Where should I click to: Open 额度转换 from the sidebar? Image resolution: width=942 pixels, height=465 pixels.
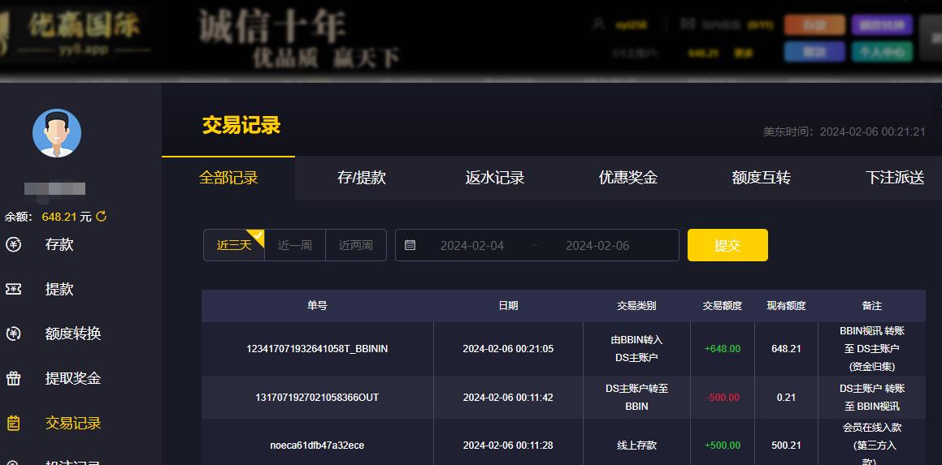pos(72,334)
